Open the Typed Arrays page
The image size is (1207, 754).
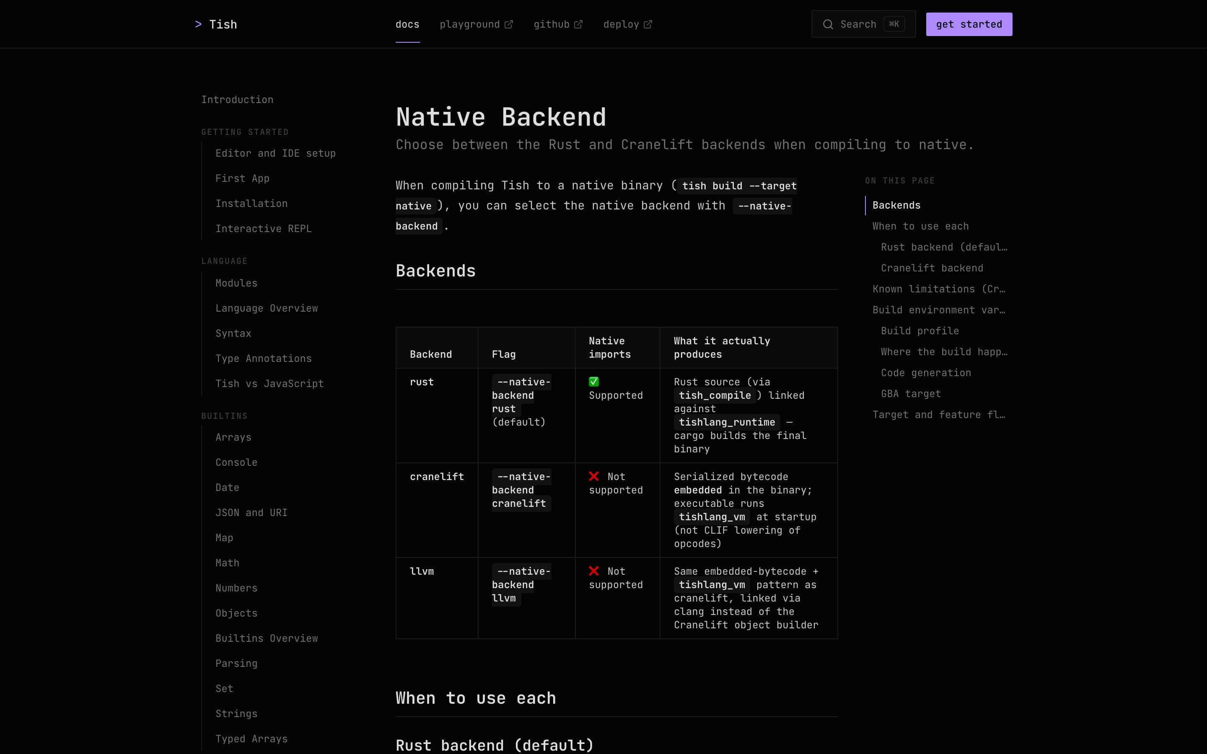click(251, 739)
